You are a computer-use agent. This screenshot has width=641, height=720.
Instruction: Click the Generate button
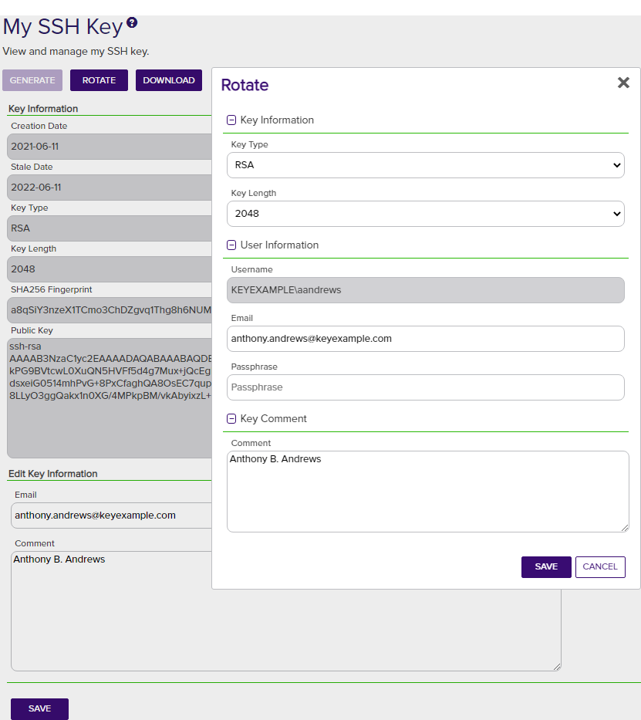(x=32, y=80)
